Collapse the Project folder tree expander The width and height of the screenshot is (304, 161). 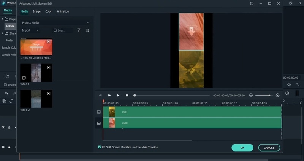pos(2,19)
